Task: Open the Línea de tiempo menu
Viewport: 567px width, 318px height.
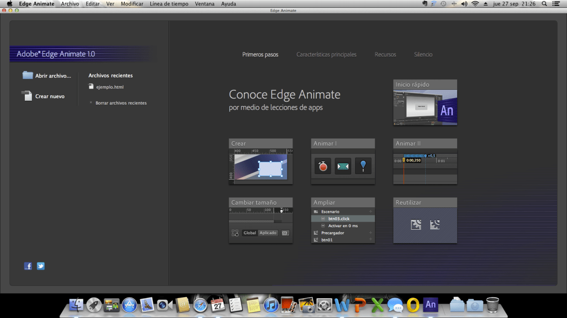Action: [x=169, y=4]
